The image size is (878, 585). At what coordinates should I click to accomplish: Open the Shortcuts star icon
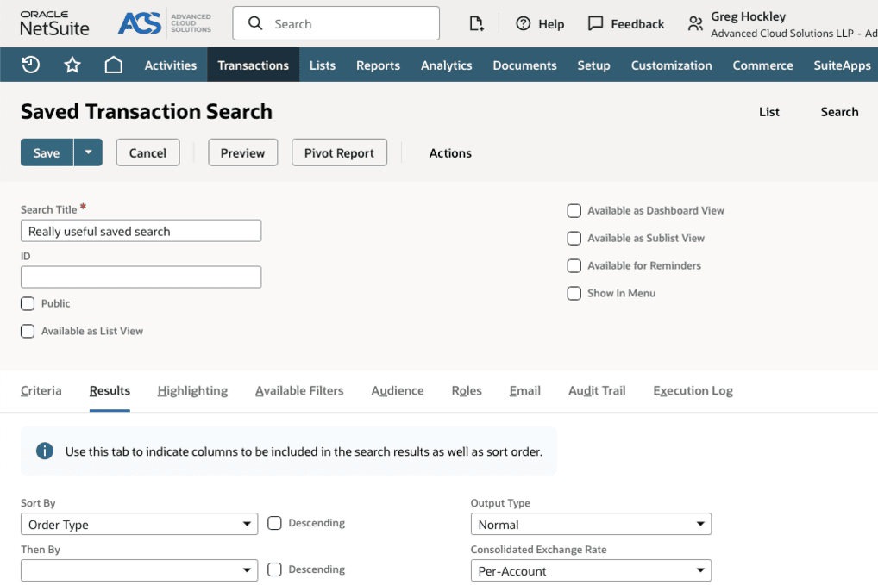click(x=72, y=65)
